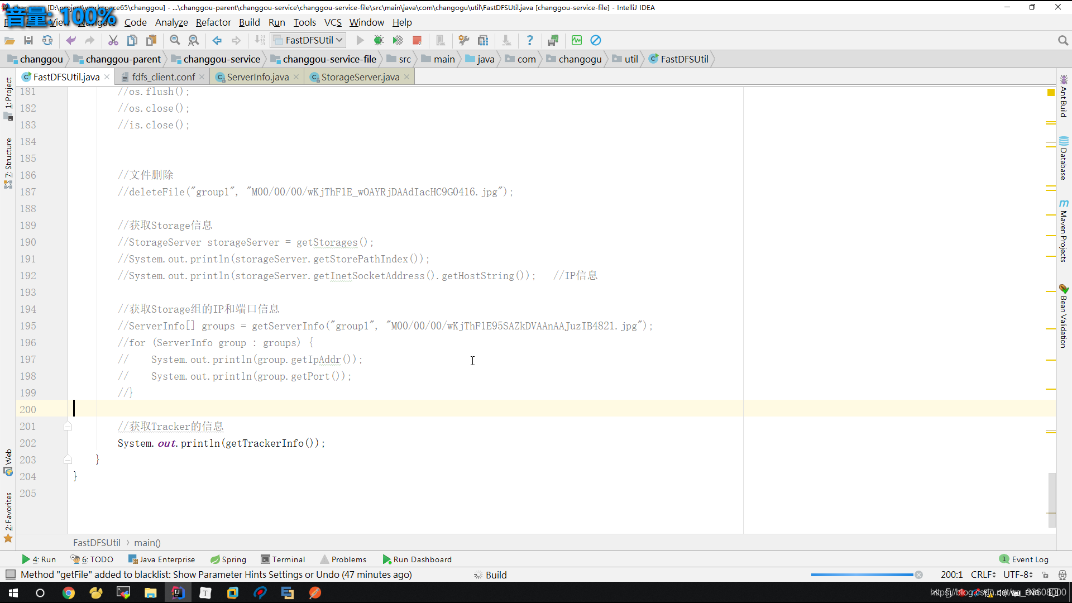The height and width of the screenshot is (603, 1072).
Task: Open the Web tool window
Action: point(8,462)
